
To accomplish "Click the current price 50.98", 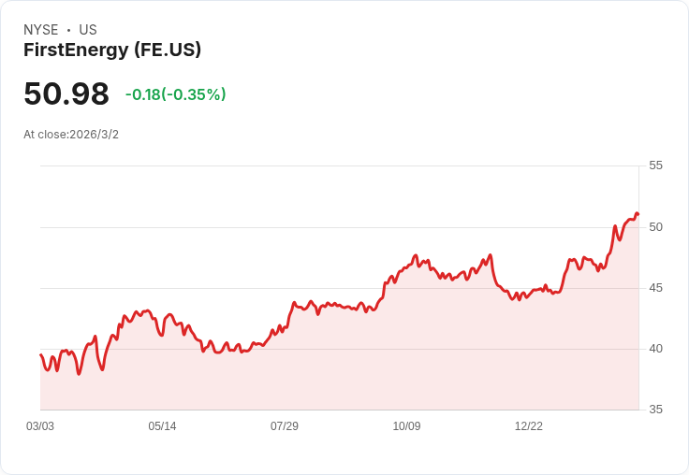I will click(x=66, y=94).
